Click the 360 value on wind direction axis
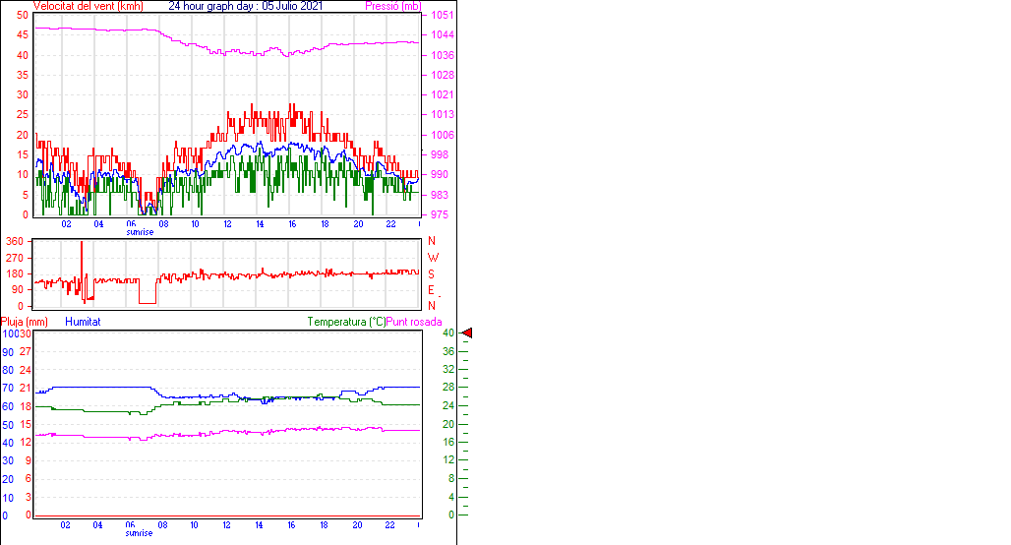 tap(15, 241)
